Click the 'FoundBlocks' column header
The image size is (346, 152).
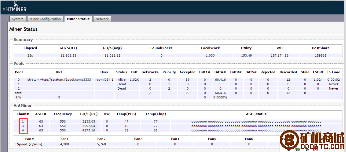pos(161,48)
